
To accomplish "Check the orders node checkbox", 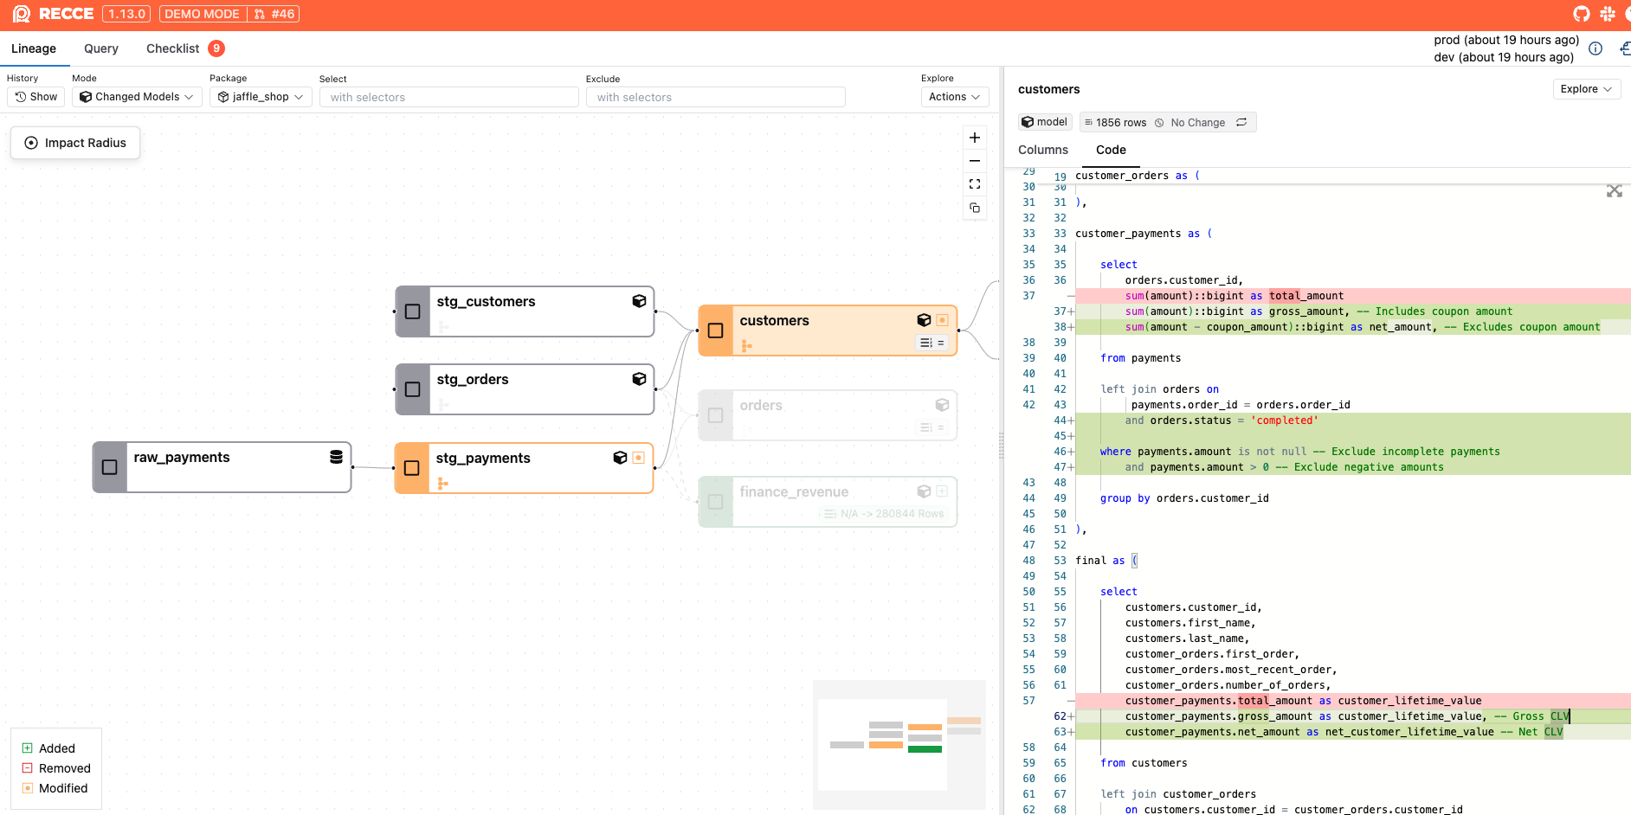I will point(716,415).
